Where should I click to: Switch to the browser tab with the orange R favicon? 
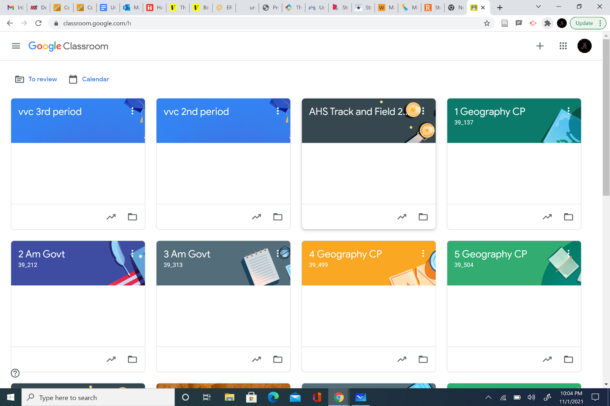click(x=433, y=8)
